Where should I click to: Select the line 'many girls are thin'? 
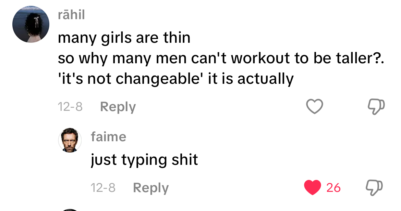(124, 38)
